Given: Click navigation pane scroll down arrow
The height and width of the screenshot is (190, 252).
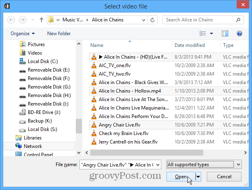Looking at the screenshot, I should point(79,153).
